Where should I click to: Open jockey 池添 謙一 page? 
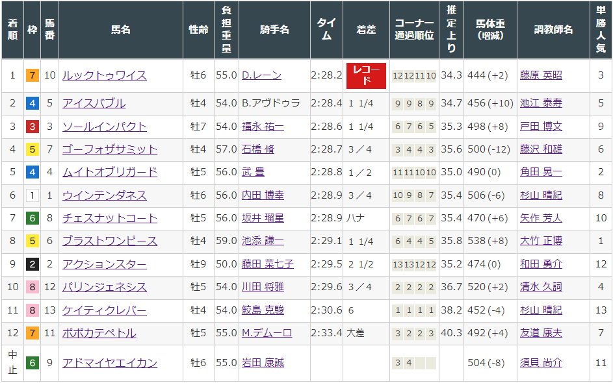pyautogui.click(x=263, y=241)
